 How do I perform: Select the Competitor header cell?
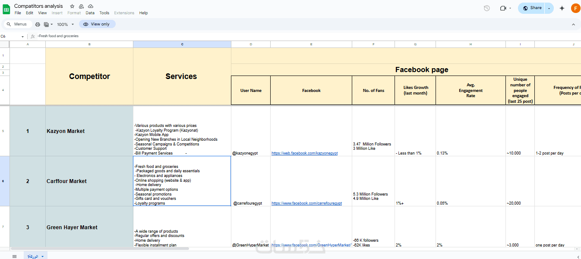click(89, 76)
